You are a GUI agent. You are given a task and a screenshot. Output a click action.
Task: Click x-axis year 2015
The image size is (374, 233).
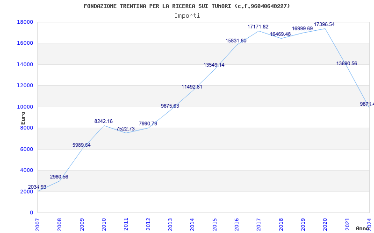(215, 224)
